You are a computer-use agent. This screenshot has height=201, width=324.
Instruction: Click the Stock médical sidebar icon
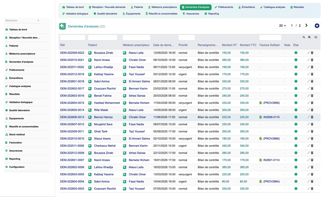tap(6, 134)
